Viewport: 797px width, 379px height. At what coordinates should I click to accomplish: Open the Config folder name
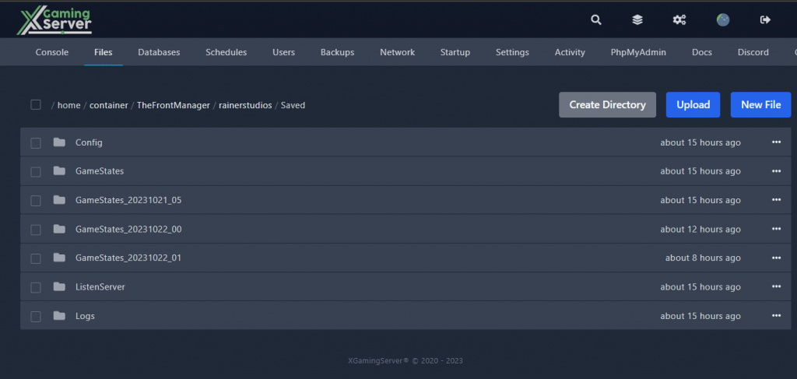(89, 142)
